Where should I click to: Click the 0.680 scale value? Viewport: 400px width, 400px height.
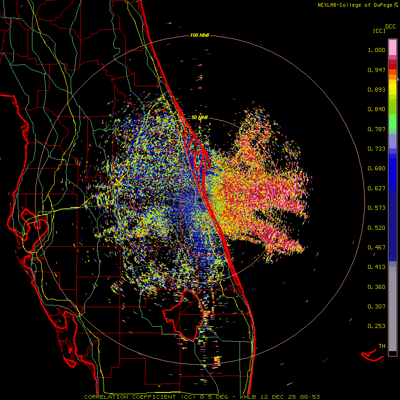pos(376,168)
